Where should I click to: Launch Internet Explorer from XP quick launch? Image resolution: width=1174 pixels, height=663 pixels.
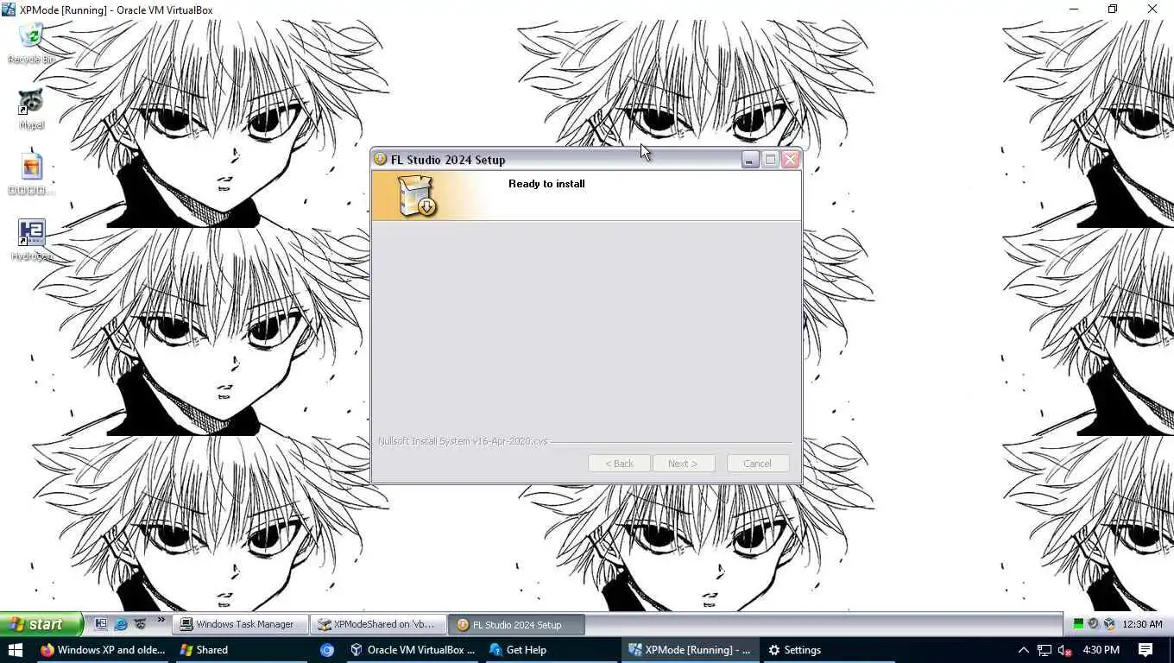pos(121,624)
